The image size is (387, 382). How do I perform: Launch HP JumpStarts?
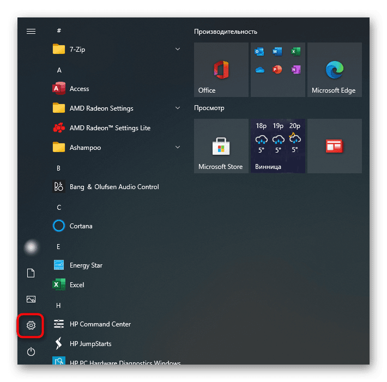pyautogui.click(x=116, y=343)
